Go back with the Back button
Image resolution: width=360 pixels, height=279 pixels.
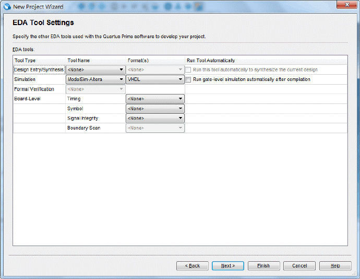tap(193, 266)
